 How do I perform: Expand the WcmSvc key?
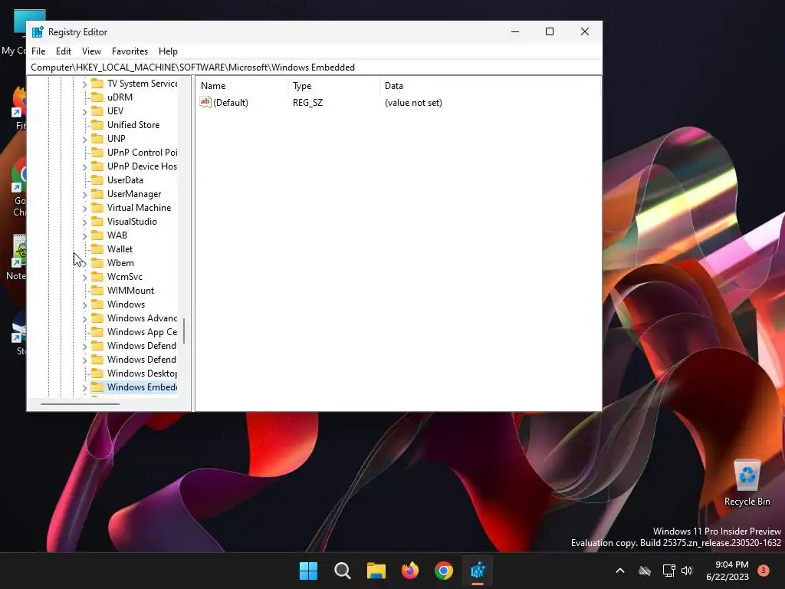click(84, 277)
